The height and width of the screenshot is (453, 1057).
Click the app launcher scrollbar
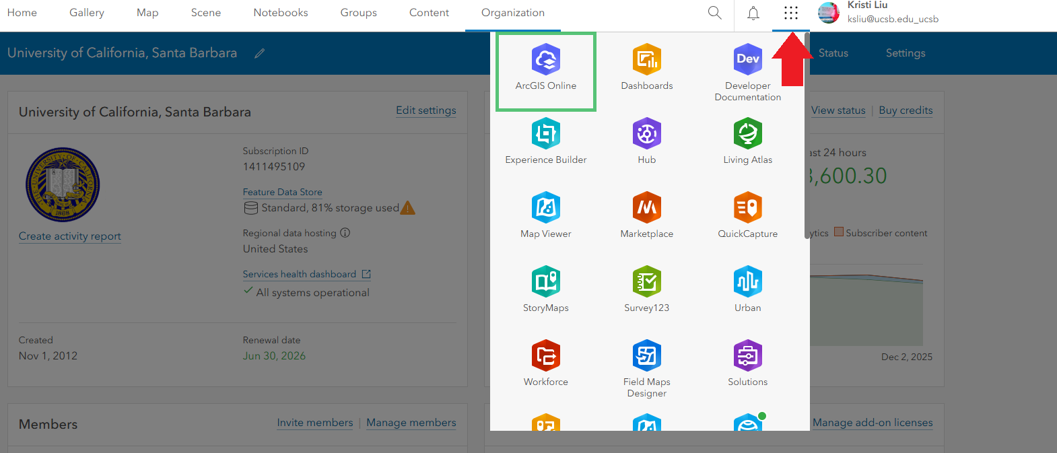click(x=807, y=135)
